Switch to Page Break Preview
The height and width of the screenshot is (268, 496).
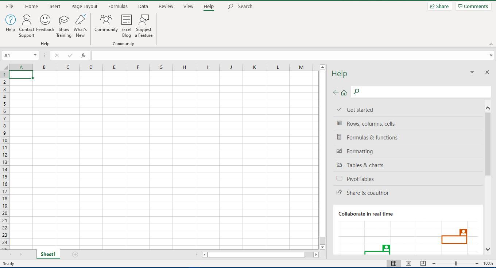coord(423,263)
